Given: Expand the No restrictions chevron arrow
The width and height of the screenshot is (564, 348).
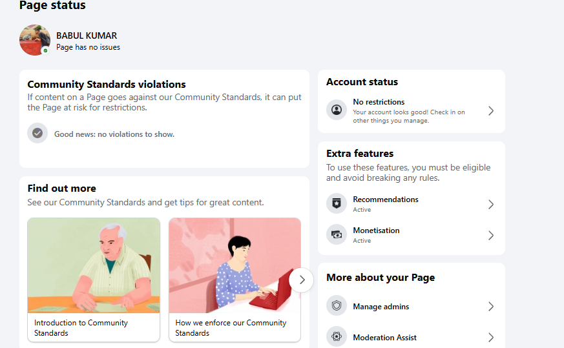Looking at the screenshot, I should (491, 111).
